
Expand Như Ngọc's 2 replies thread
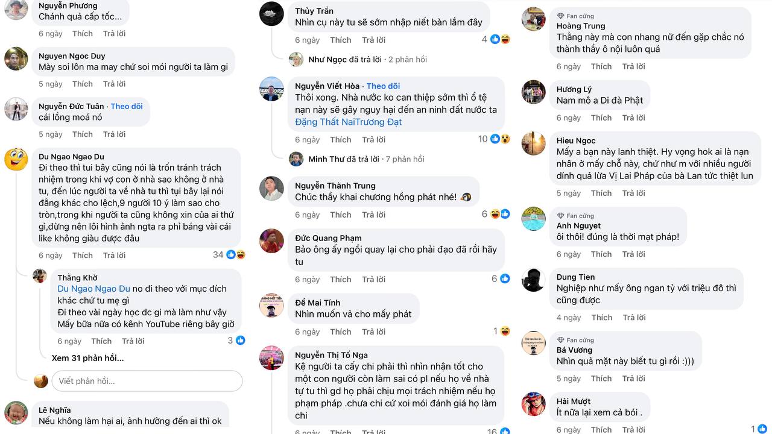[367, 60]
